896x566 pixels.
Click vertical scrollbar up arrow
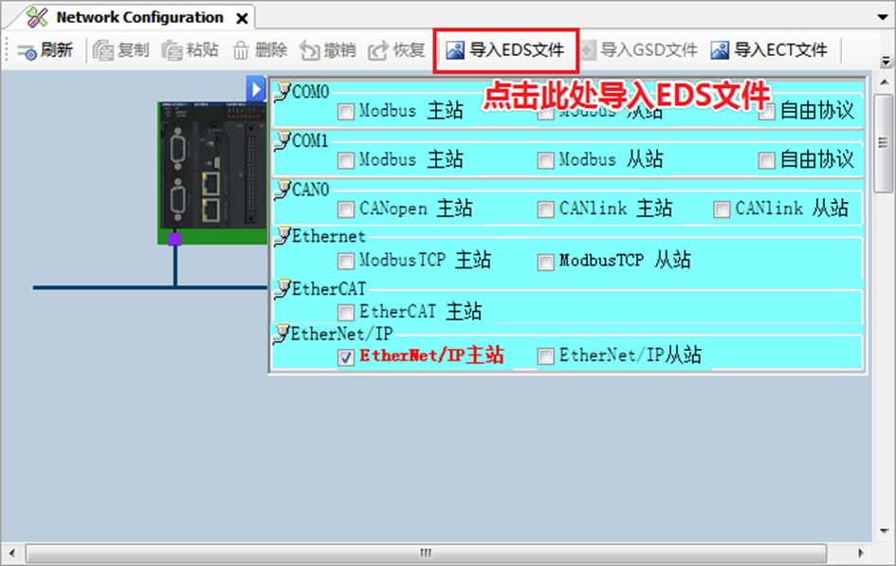[884, 82]
